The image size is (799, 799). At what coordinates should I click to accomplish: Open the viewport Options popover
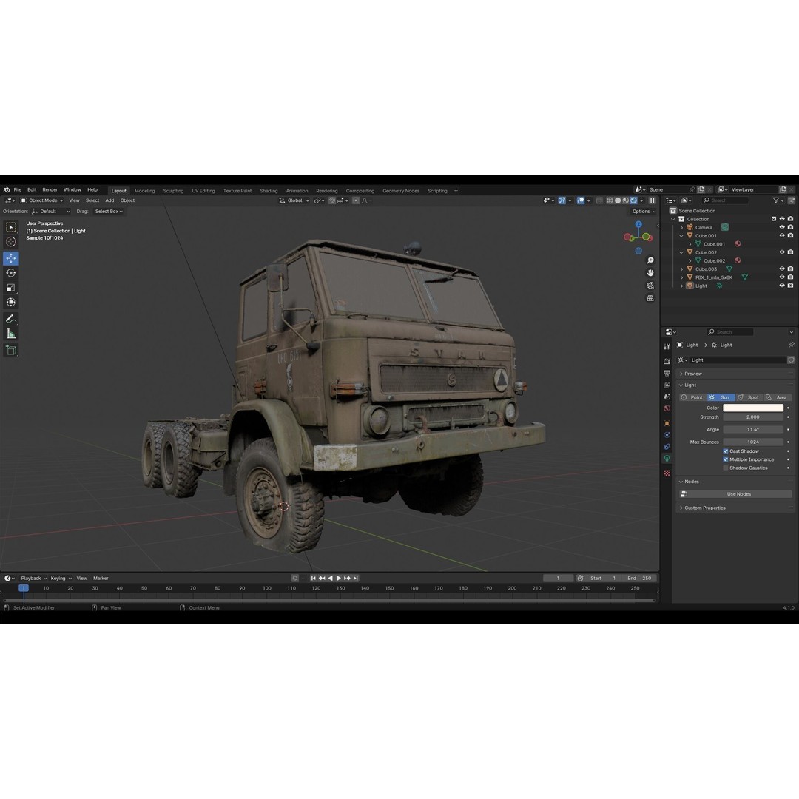(644, 212)
